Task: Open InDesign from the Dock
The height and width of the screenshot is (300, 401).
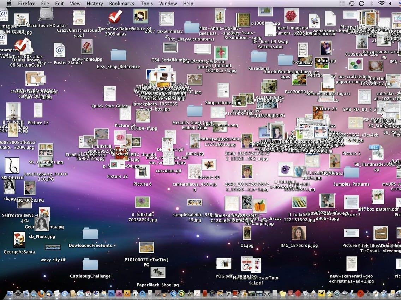Action: (119, 294)
